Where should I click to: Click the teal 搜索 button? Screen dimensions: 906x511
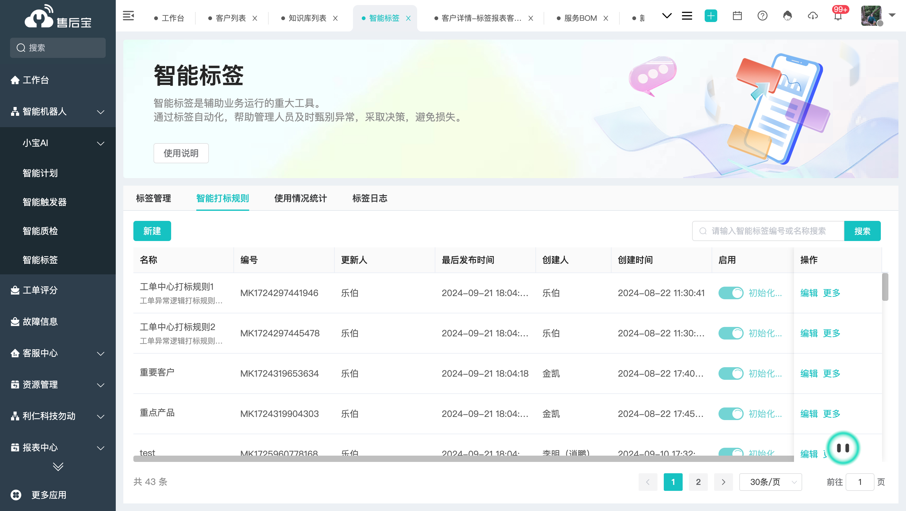(x=862, y=231)
